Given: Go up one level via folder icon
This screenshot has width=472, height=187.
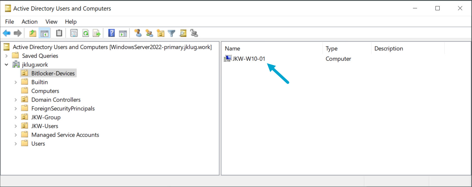Looking at the screenshot, I should coord(33,33).
